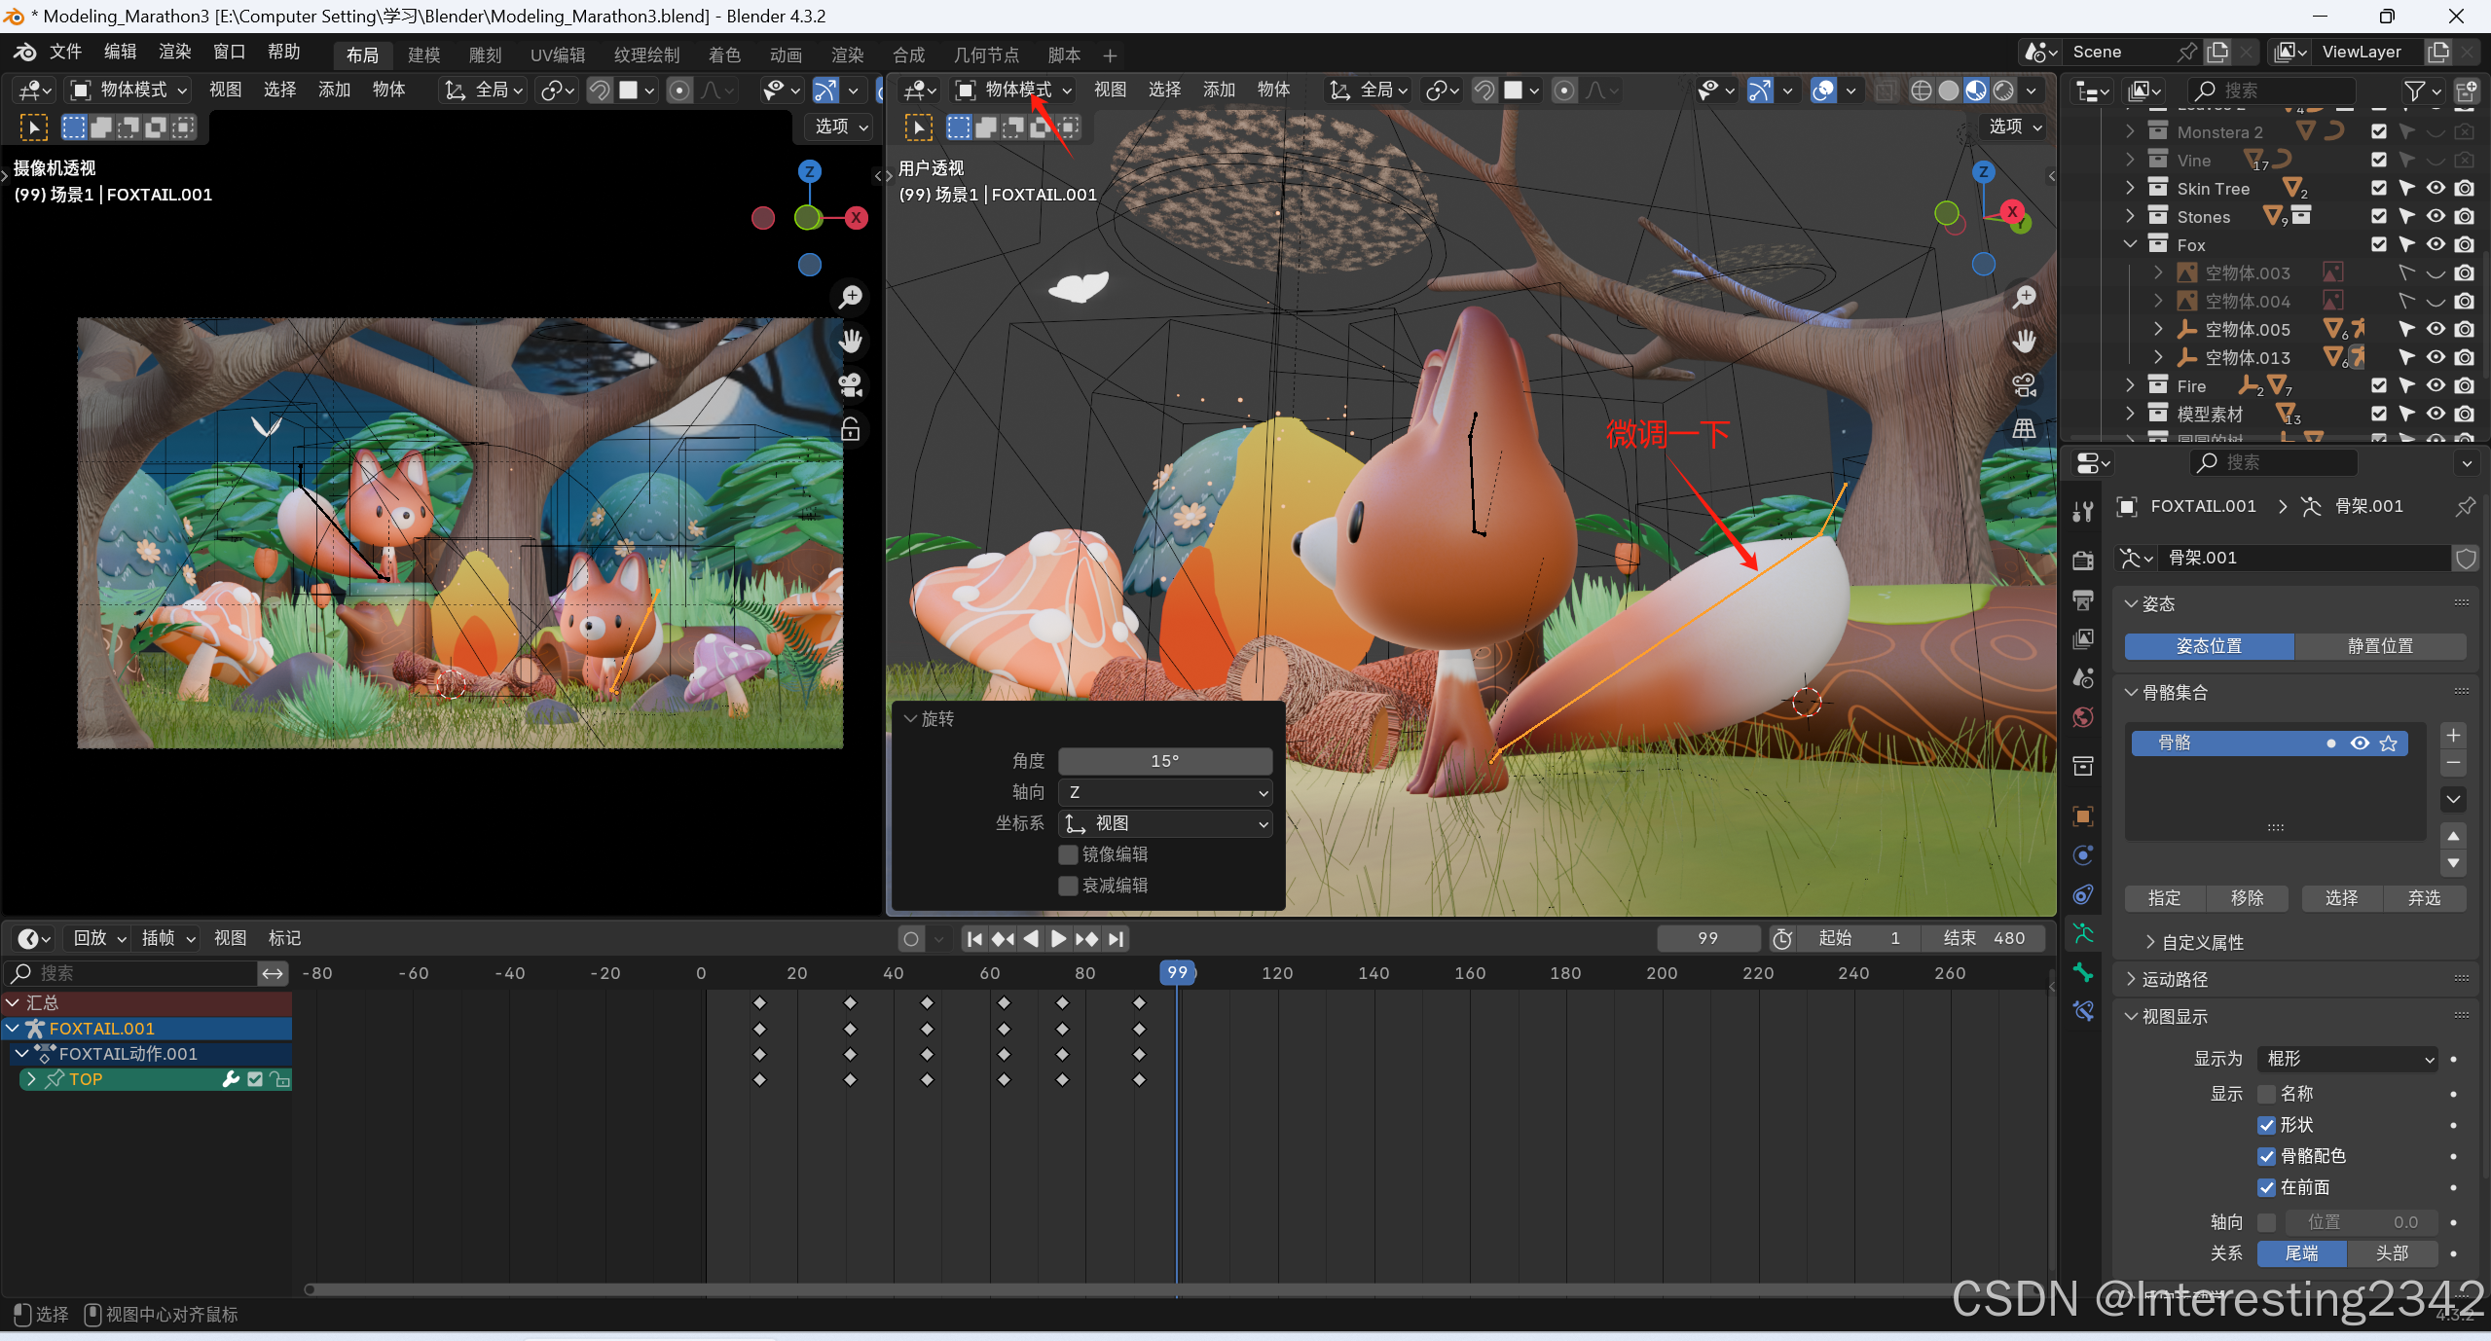Screen dimensions: 2491x1341
Task: Jump to timeline start frame button
Action: tap(974, 938)
